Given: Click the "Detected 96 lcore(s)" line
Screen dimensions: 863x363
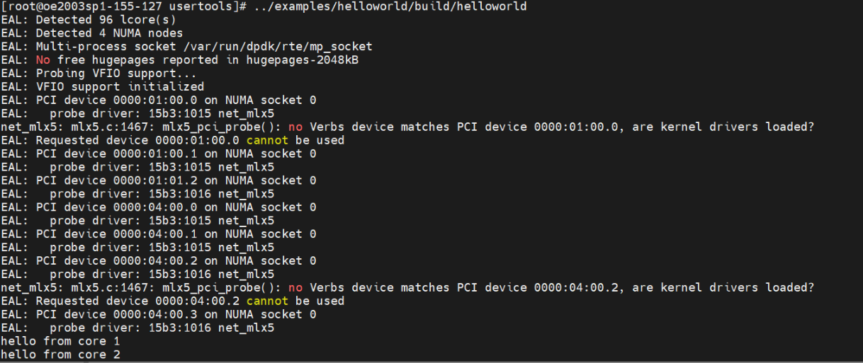Looking at the screenshot, I should tap(106, 20).
